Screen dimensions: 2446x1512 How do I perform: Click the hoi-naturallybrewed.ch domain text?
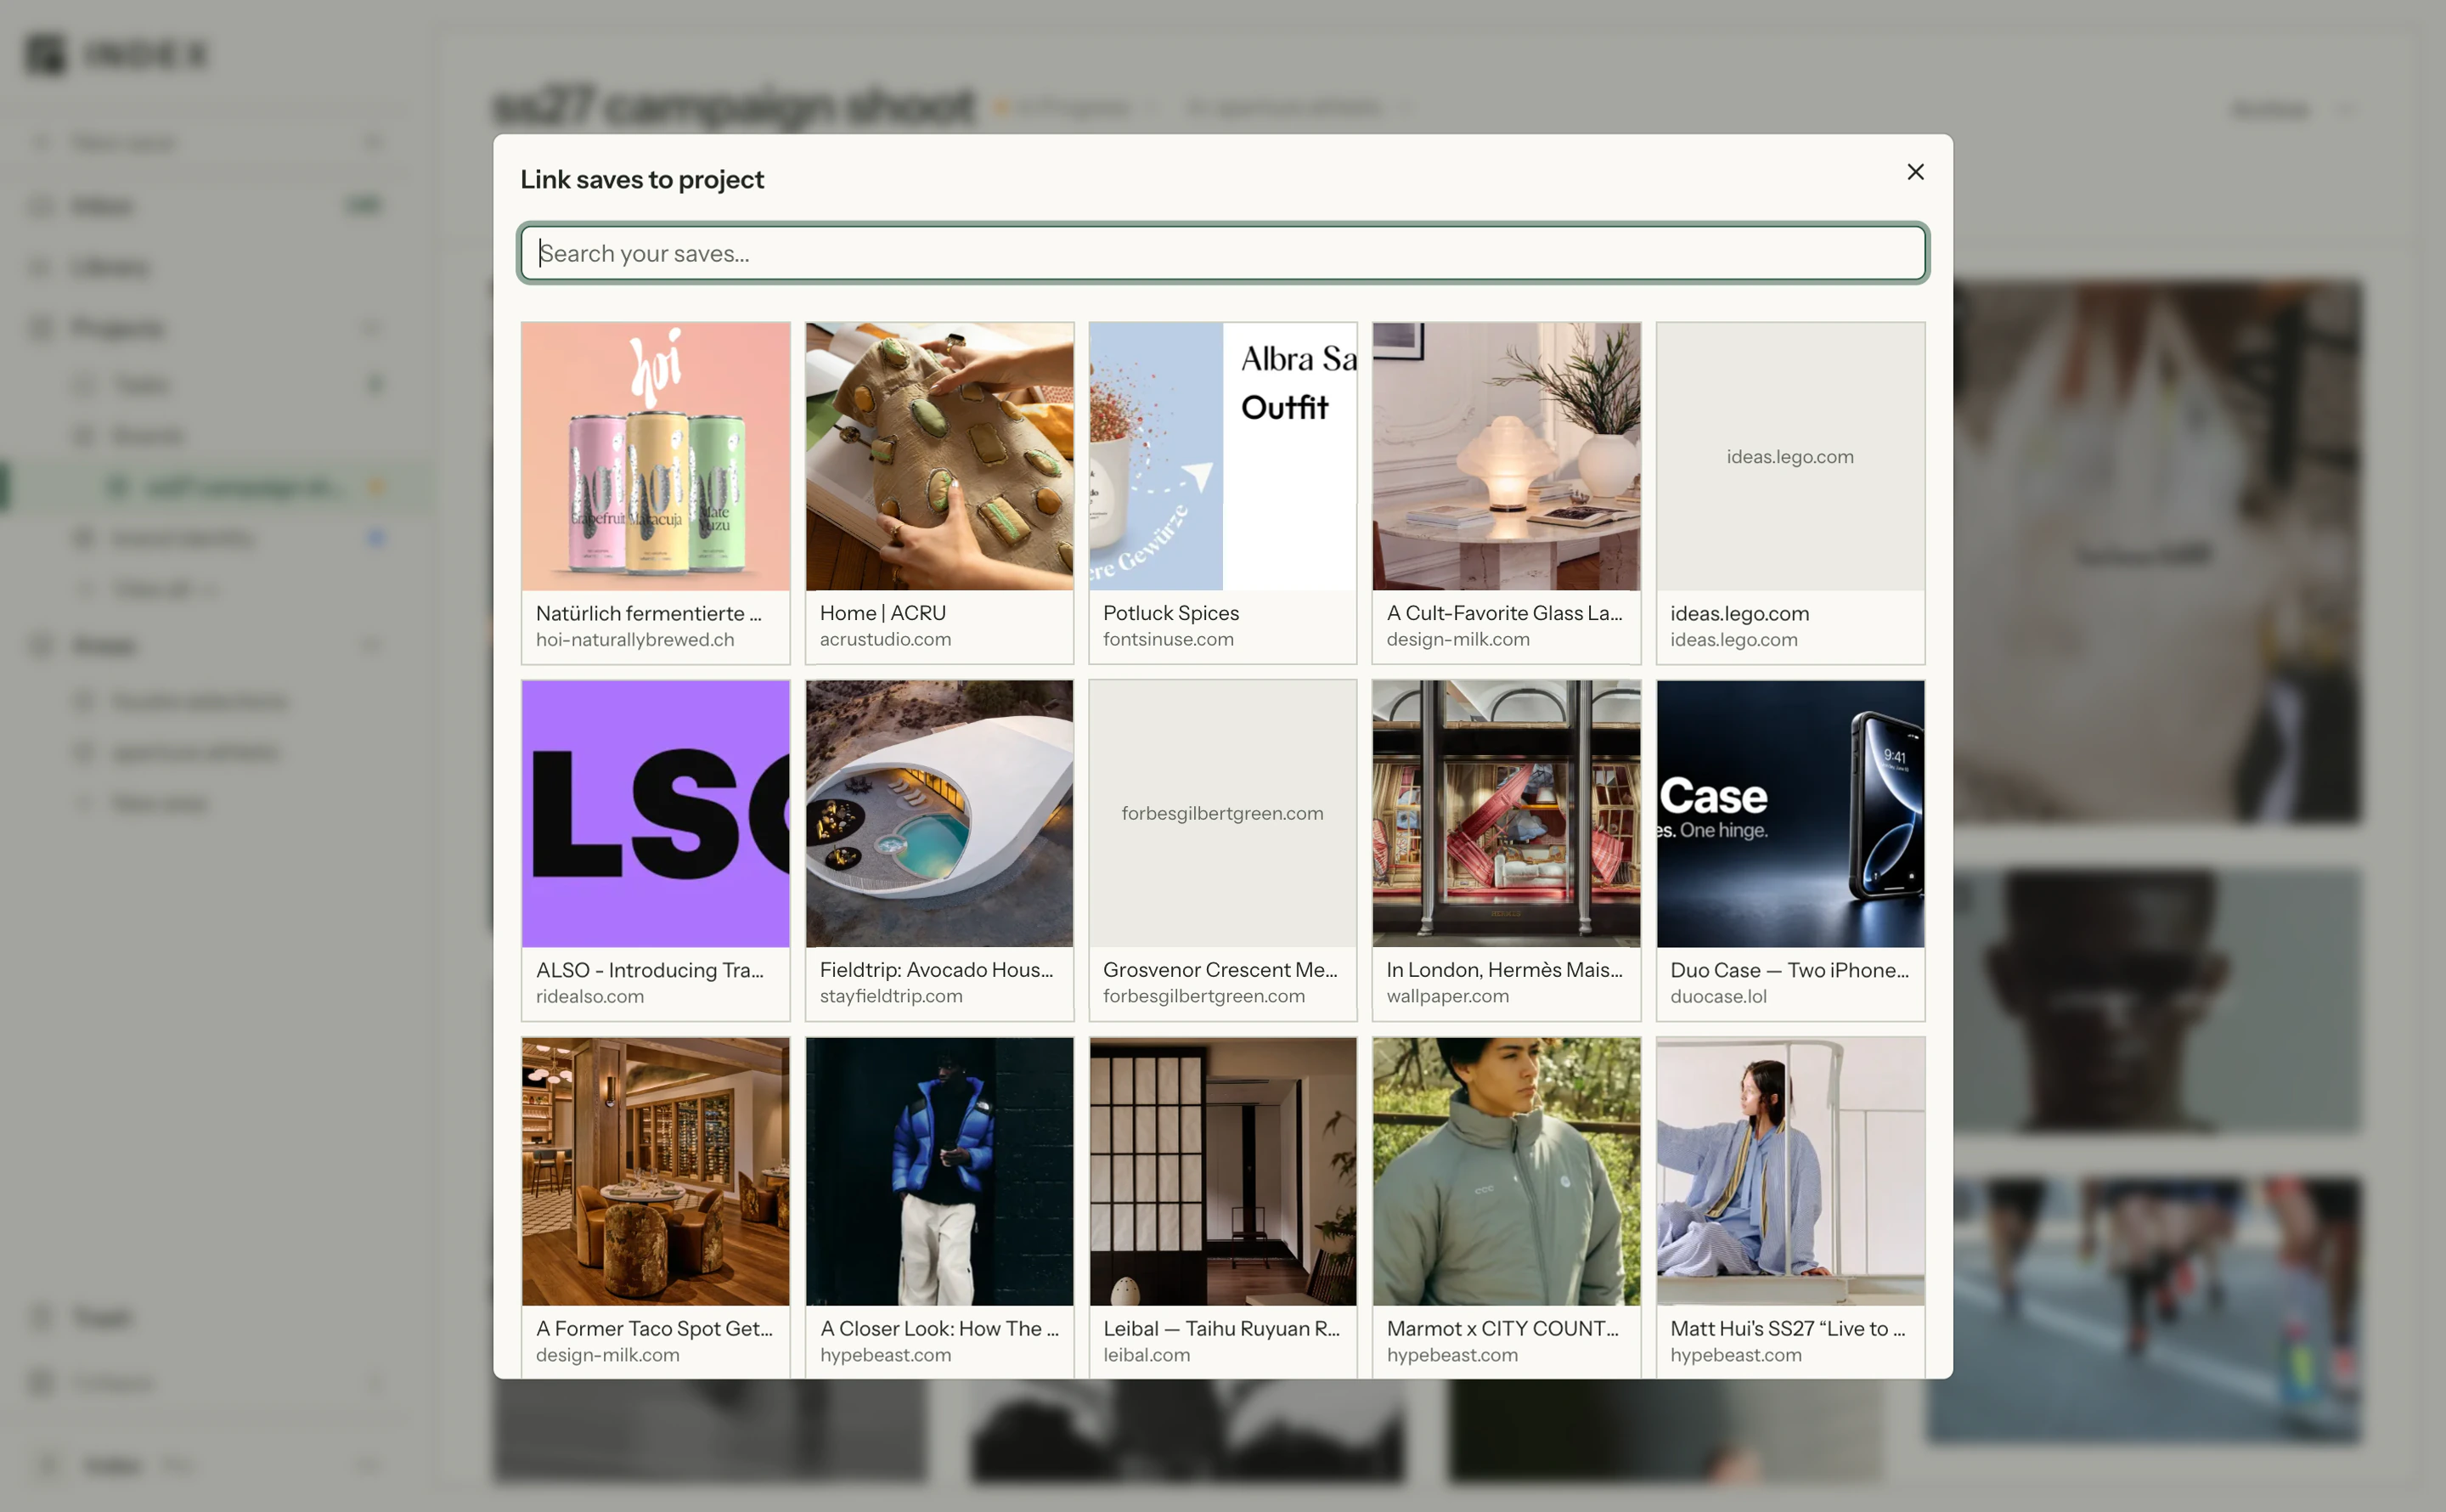634,640
